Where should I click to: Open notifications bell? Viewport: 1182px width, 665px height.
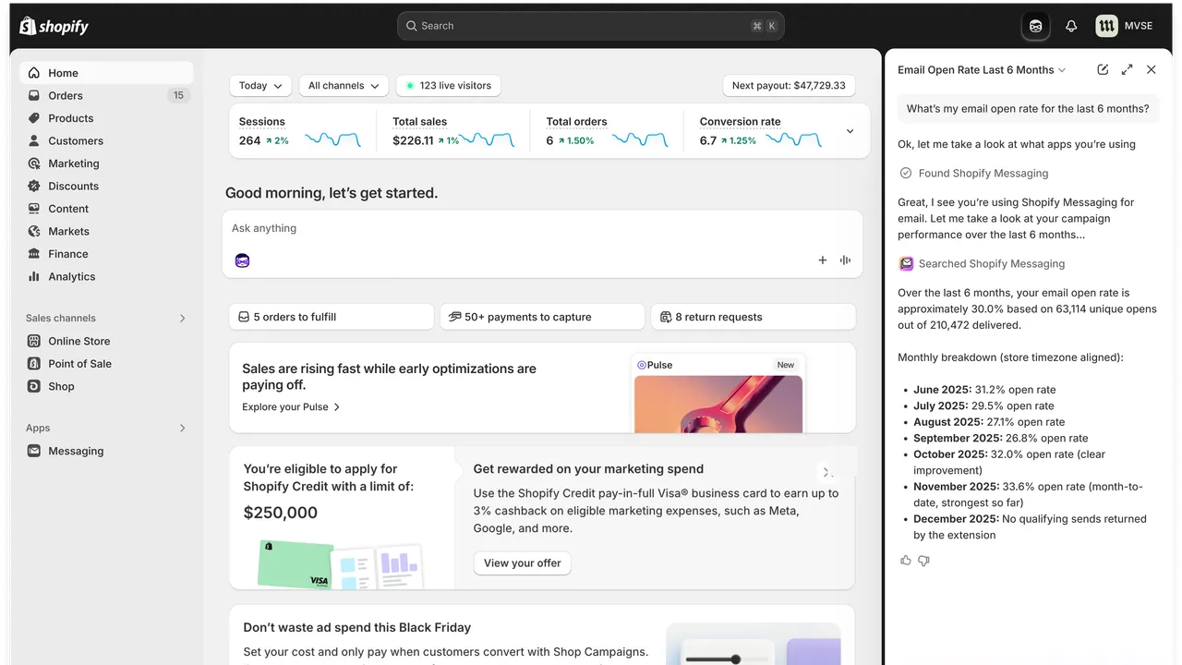pyautogui.click(x=1071, y=26)
